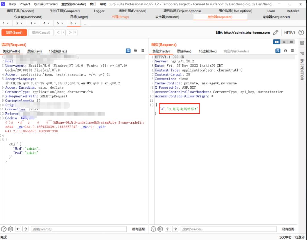The height and width of the screenshot is (240, 307).
Task: Open help icon next to HTTP/1
Action: click(x=301, y=32)
